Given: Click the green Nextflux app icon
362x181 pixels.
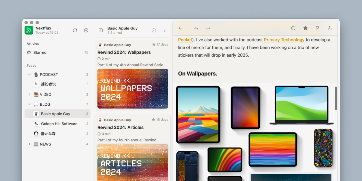Looking at the screenshot, I should 29,30.
